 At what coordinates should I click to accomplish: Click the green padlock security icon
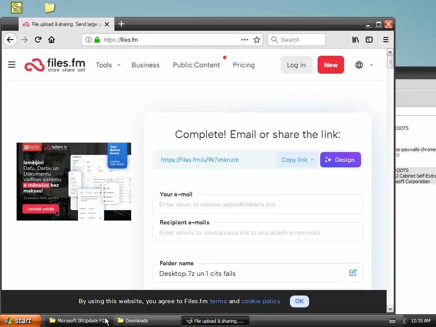pos(97,40)
